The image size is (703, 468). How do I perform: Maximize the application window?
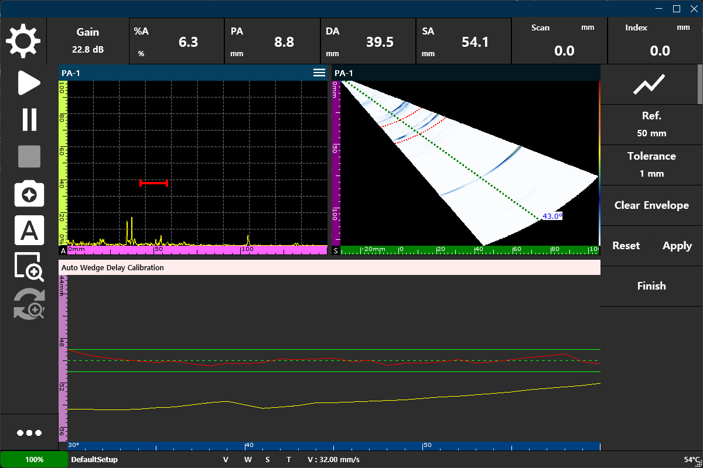[x=677, y=8]
